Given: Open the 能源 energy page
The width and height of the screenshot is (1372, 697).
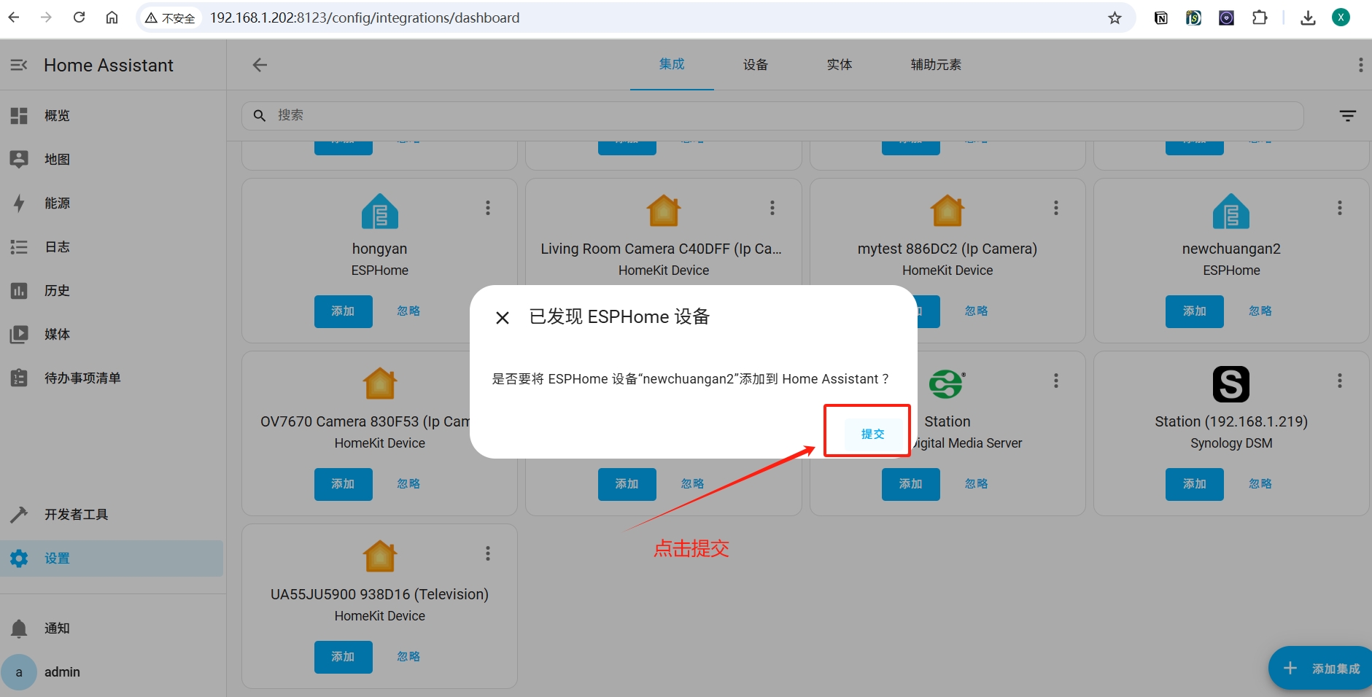Looking at the screenshot, I should click(113, 203).
